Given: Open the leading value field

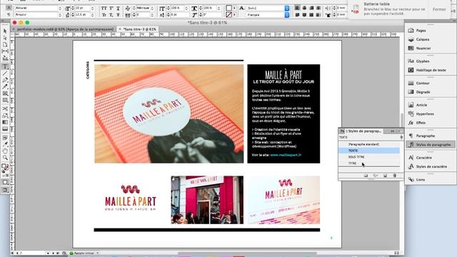Looking at the screenshot, I should pyautogui.click(x=82, y=14).
